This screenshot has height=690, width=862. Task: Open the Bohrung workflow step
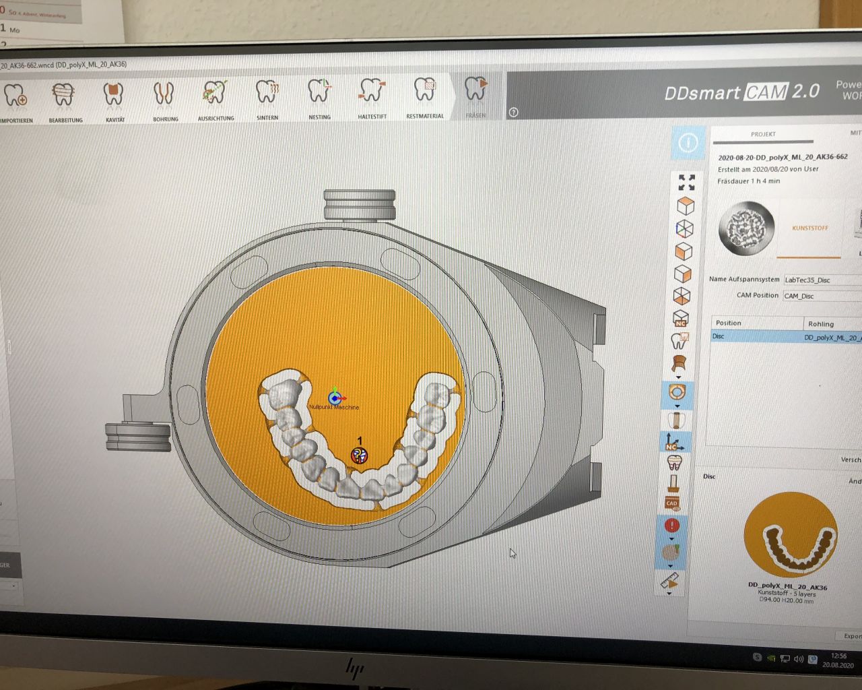164,101
